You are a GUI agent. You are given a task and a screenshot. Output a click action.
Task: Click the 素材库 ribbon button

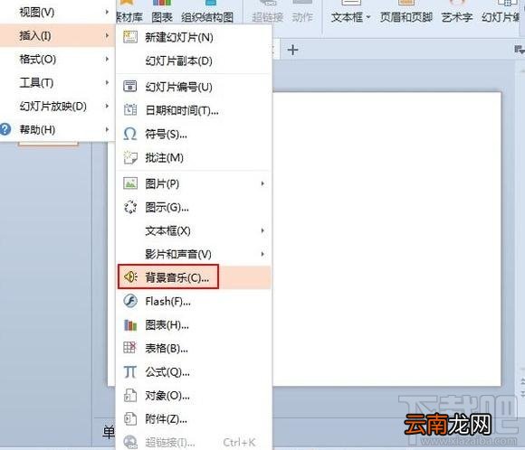[x=129, y=12]
